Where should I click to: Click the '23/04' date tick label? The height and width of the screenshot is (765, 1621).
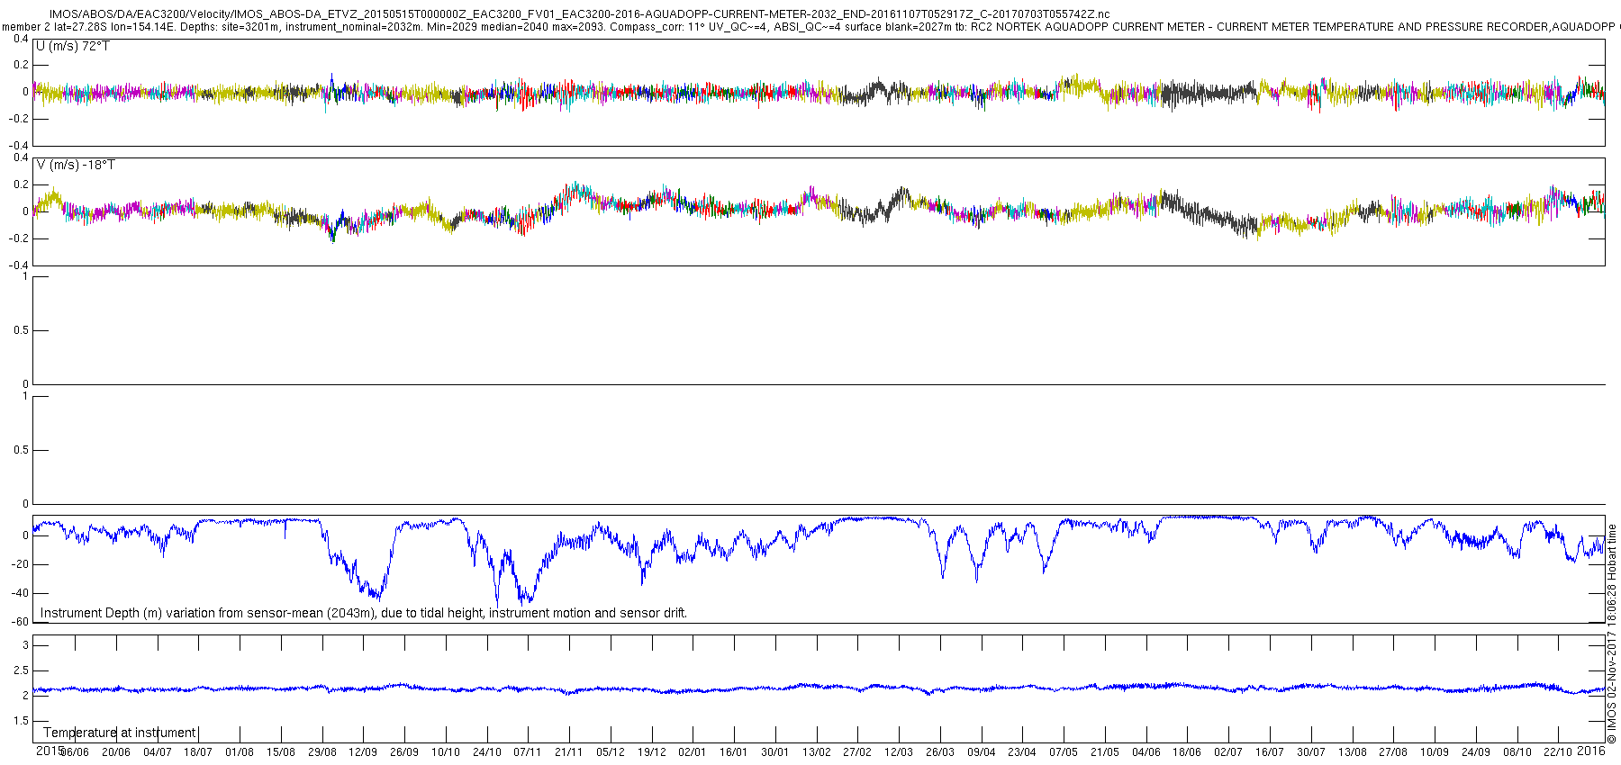click(1022, 752)
